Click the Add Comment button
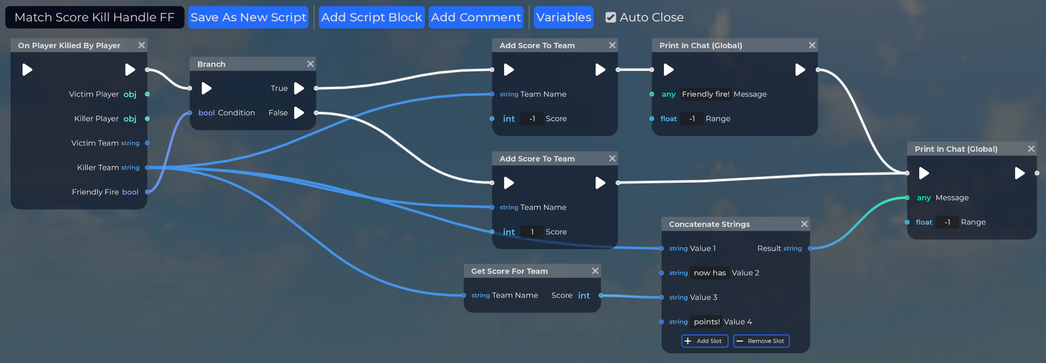Screen dimensions: 1046x363 point(475,17)
